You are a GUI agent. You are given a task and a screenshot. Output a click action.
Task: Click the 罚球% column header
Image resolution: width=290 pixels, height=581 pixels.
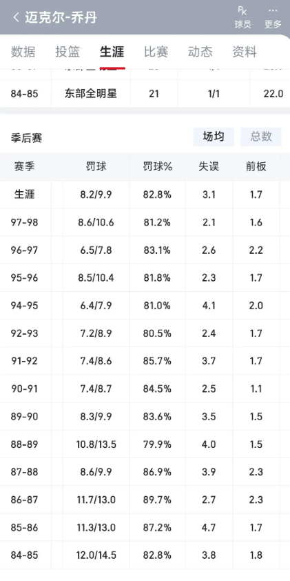157,167
